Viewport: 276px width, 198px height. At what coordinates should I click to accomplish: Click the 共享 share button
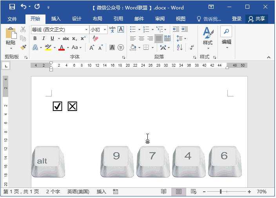(257, 19)
